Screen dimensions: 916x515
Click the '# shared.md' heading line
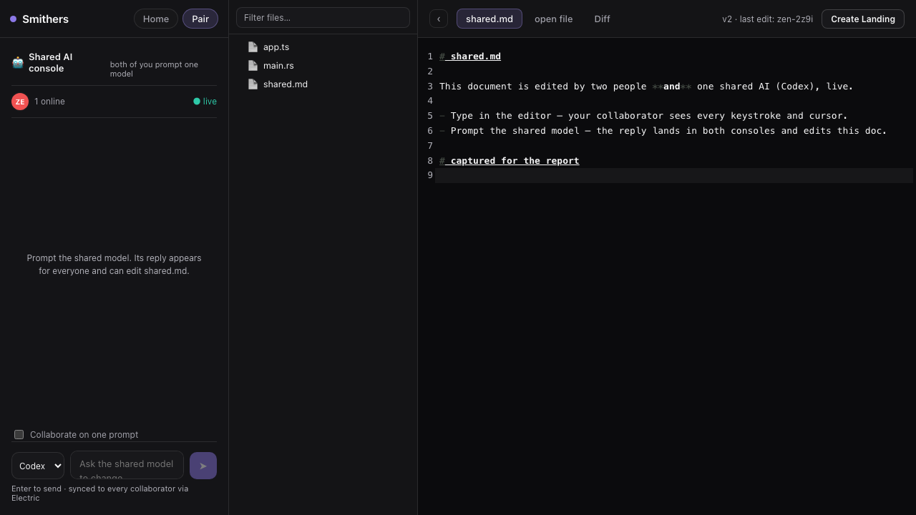[470, 57]
